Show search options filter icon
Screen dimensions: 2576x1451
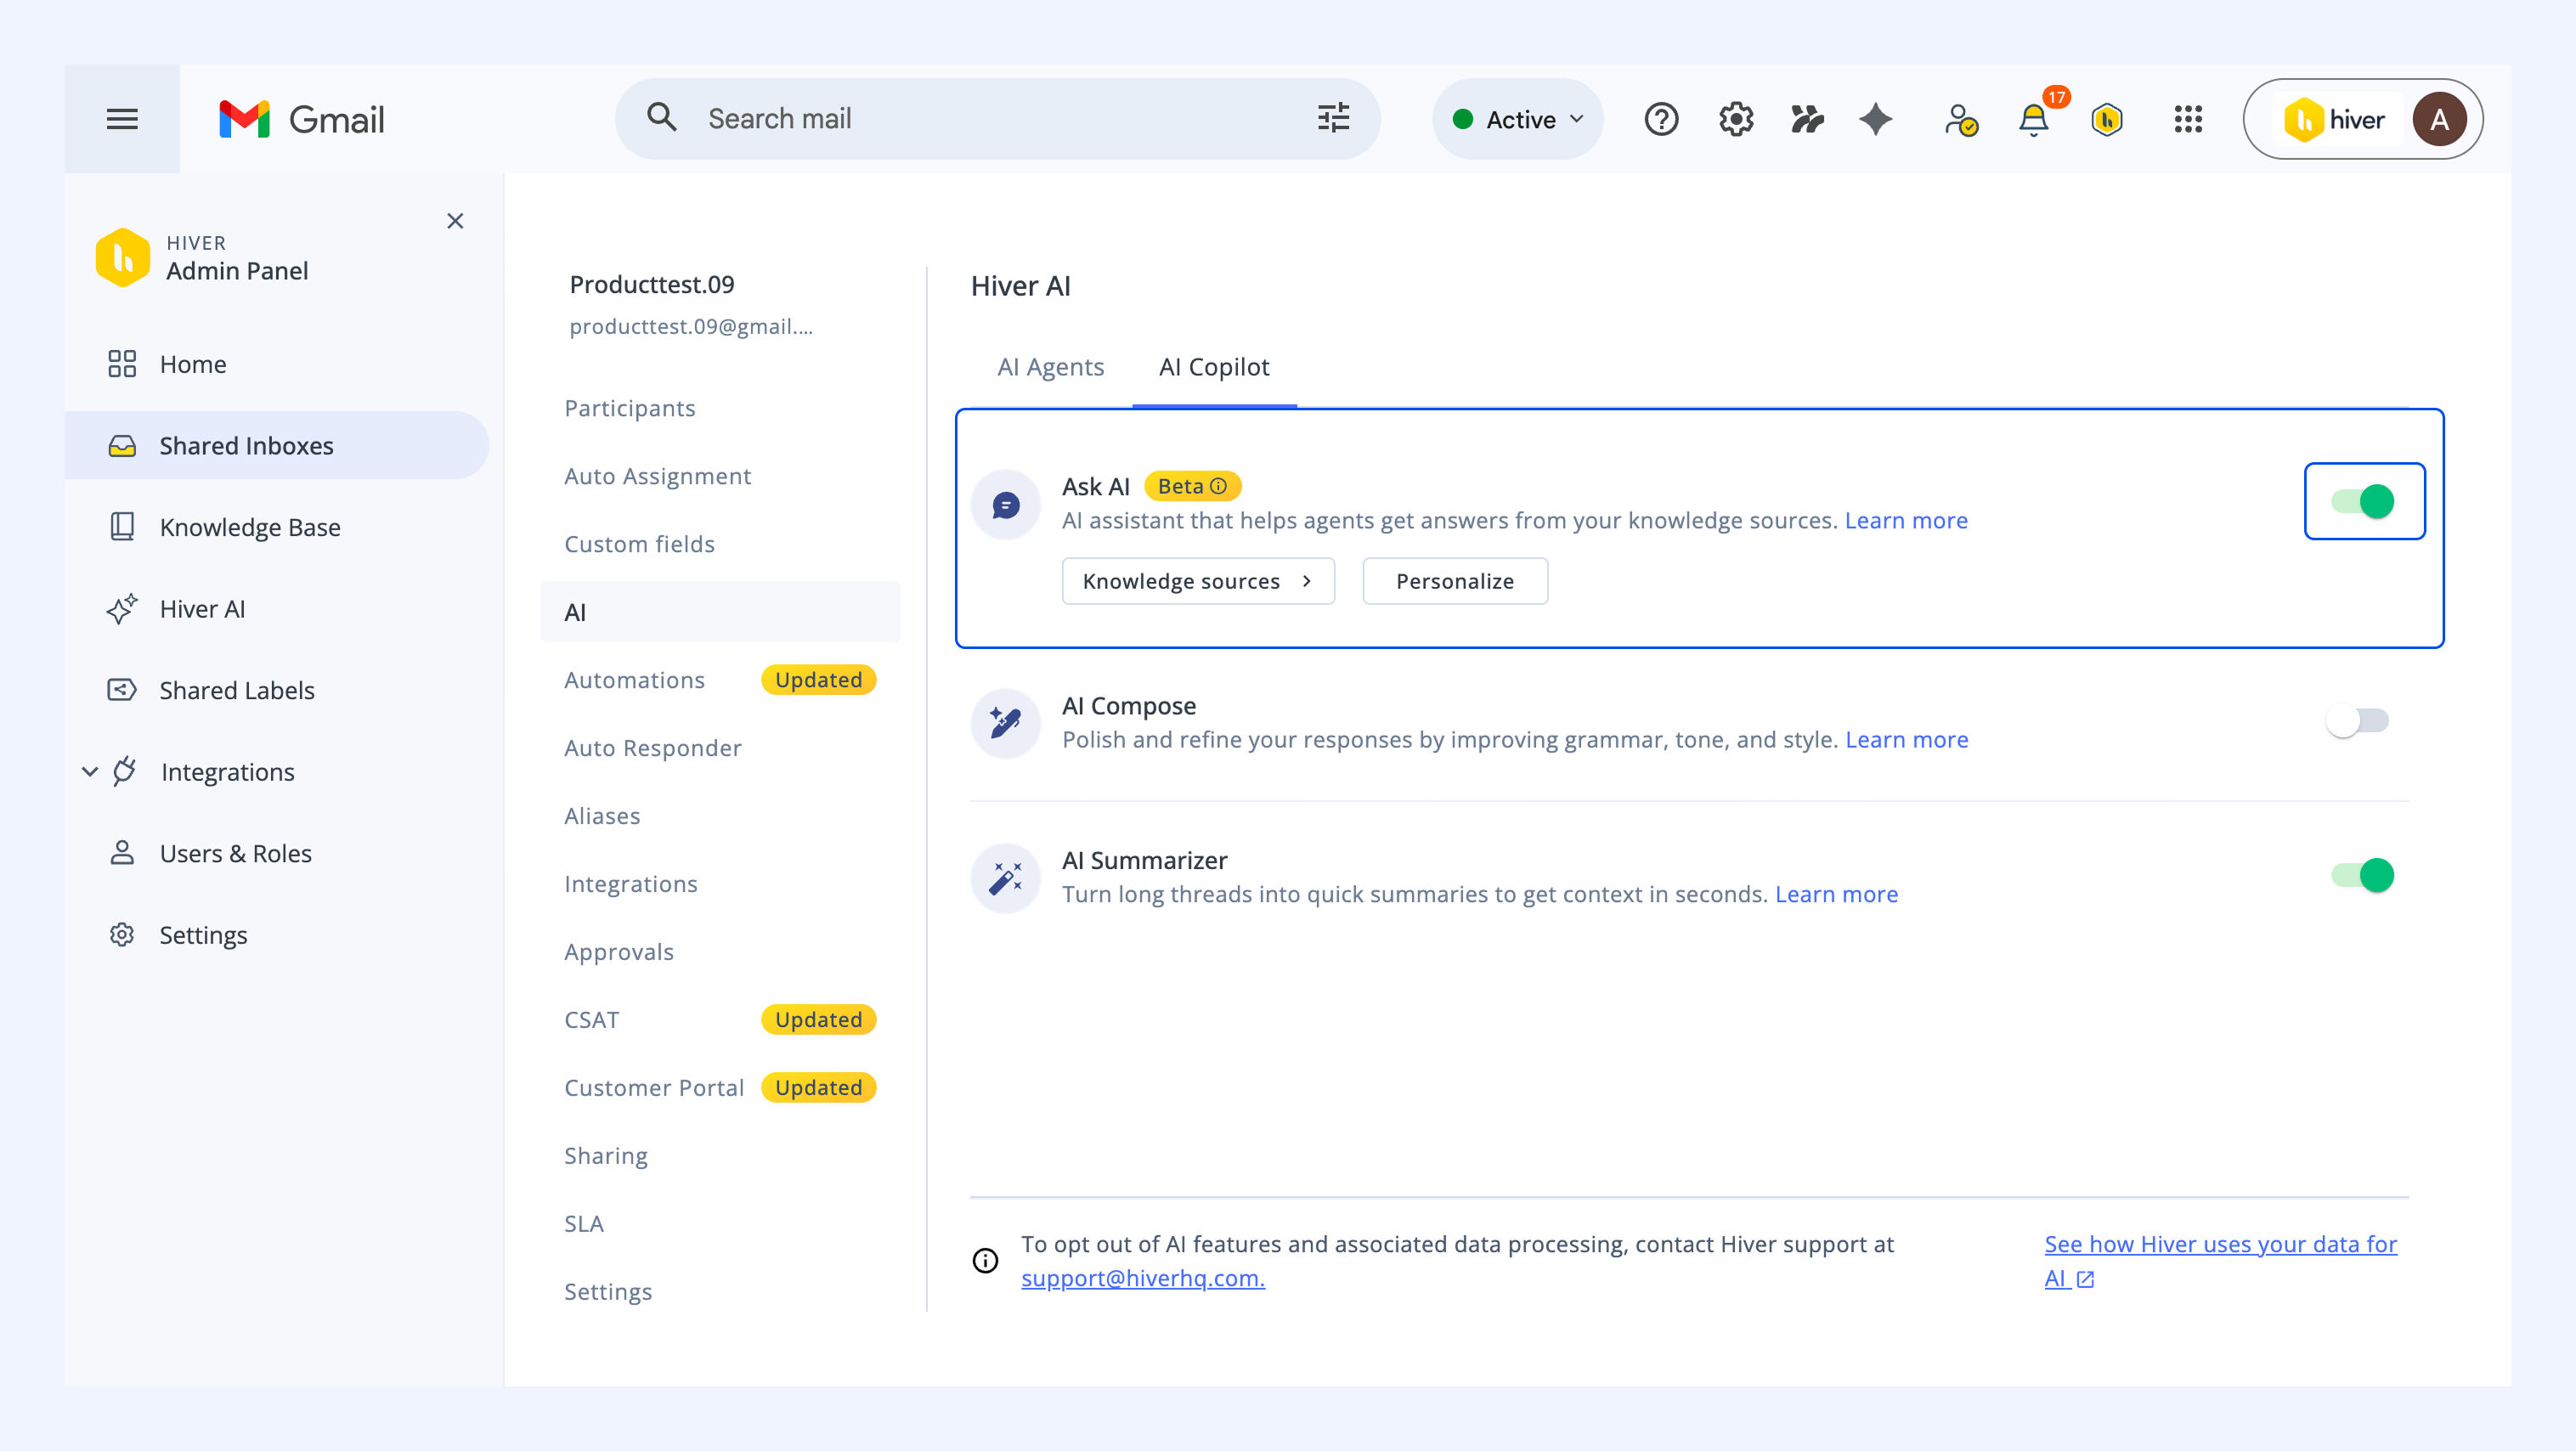1333,118
